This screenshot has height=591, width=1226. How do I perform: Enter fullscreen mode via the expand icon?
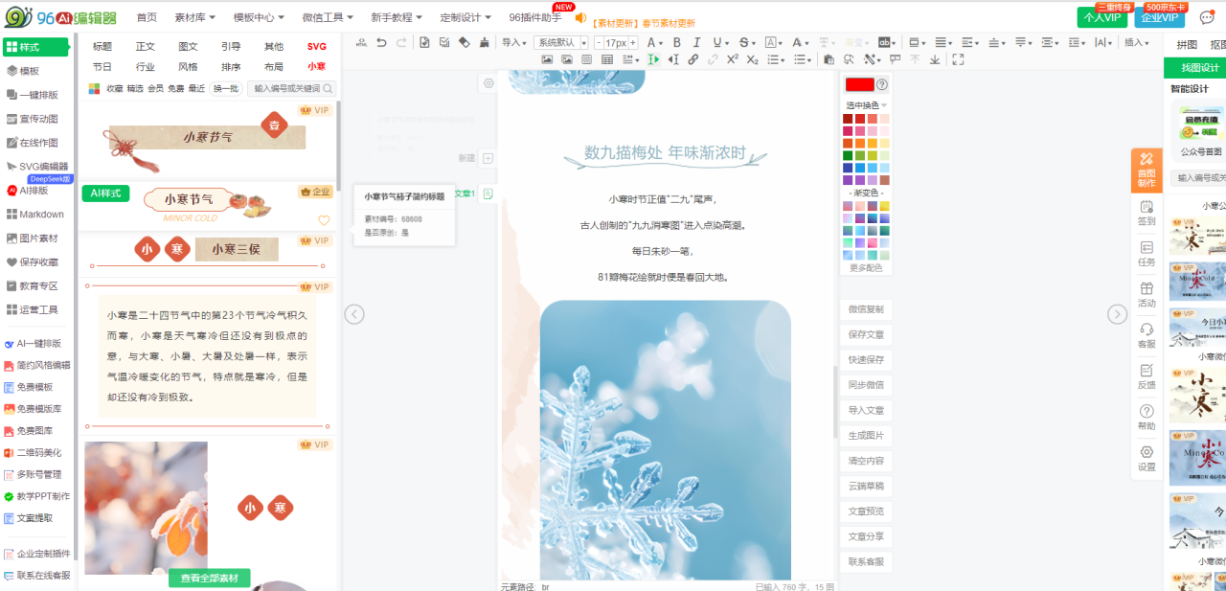coord(957,59)
